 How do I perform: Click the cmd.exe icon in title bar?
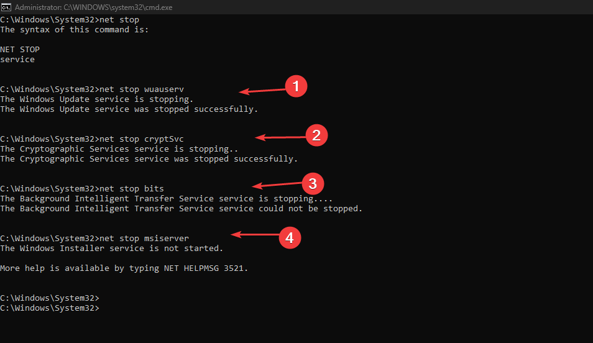pyautogui.click(x=6, y=7)
